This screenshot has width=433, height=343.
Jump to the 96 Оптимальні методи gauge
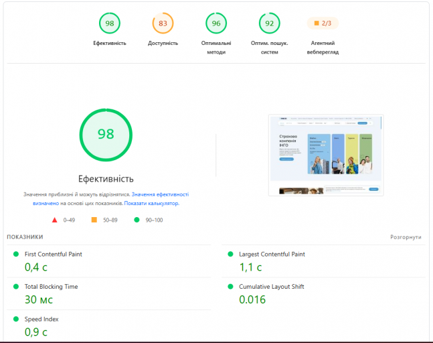click(x=216, y=23)
